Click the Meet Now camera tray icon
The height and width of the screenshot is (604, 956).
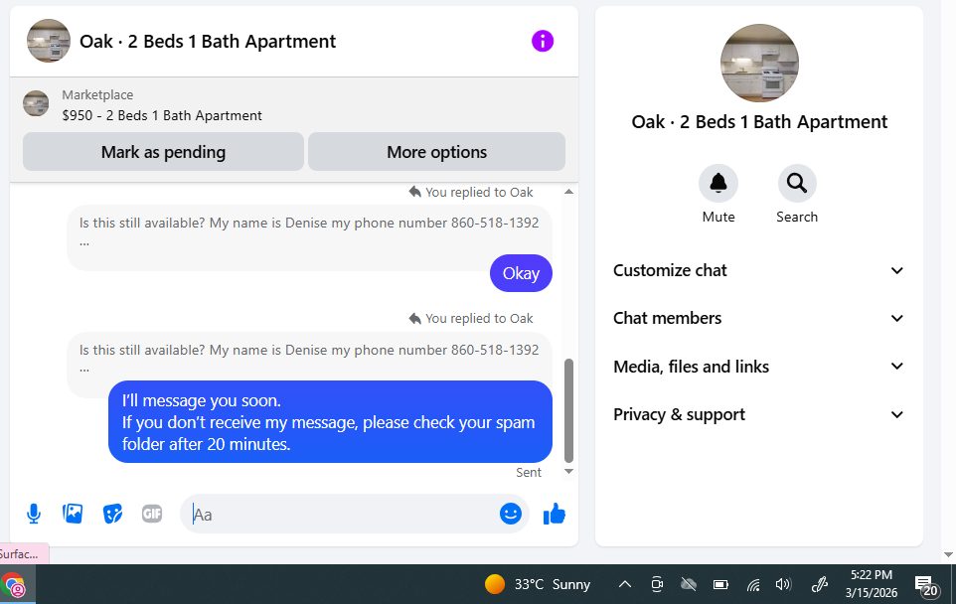tap(657, 584)
